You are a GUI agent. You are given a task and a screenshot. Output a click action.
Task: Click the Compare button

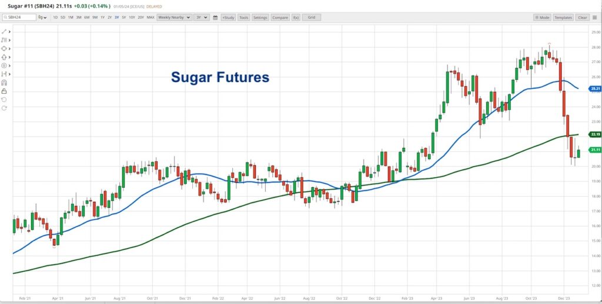(280, 18)
